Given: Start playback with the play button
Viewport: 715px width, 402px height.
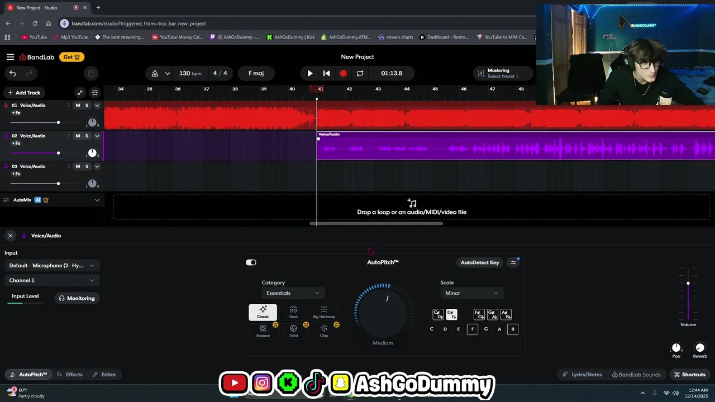Looking at the screenshot, I should pos(310,73).
